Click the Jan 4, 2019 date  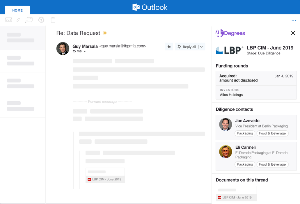coord(284,76)
